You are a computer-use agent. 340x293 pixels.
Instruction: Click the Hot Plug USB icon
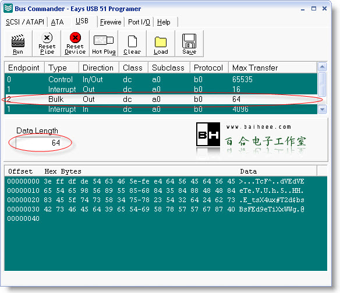[104, 40]
